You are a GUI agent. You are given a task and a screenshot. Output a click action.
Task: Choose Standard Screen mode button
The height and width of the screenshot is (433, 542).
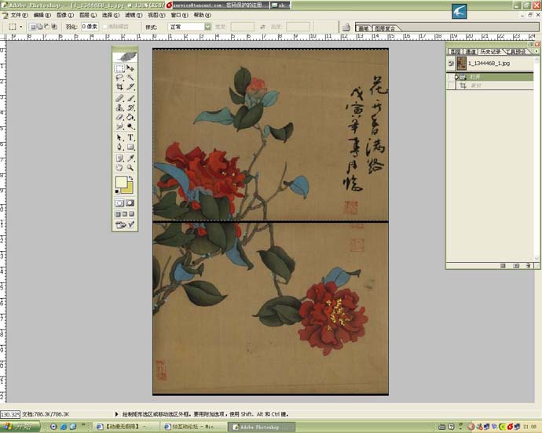pyautogui.click(x=118, y=214)
